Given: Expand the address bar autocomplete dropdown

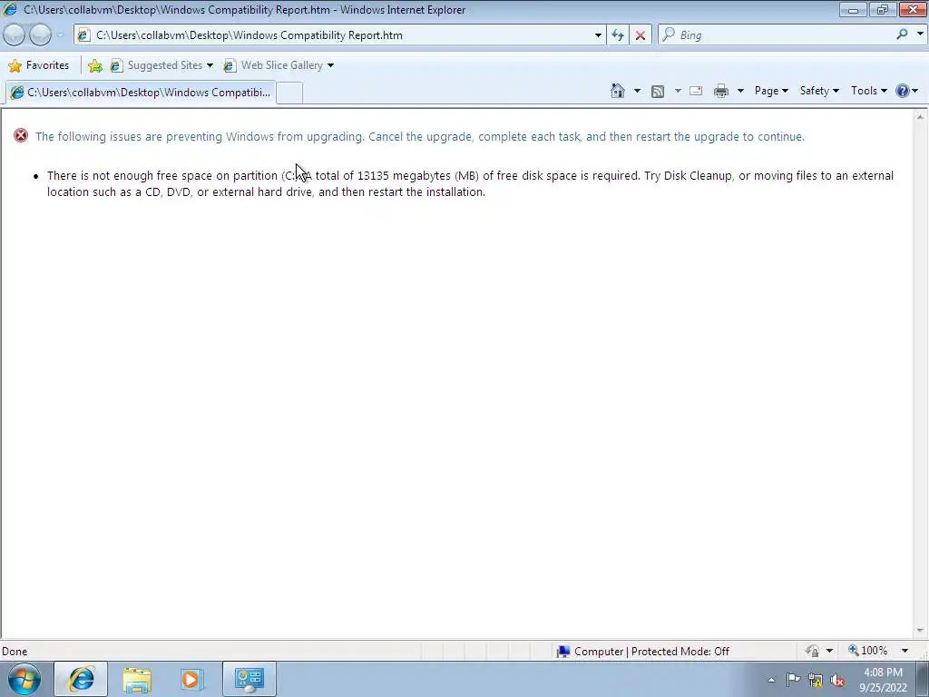Looking at the screenshot, I should pos(598,35).
